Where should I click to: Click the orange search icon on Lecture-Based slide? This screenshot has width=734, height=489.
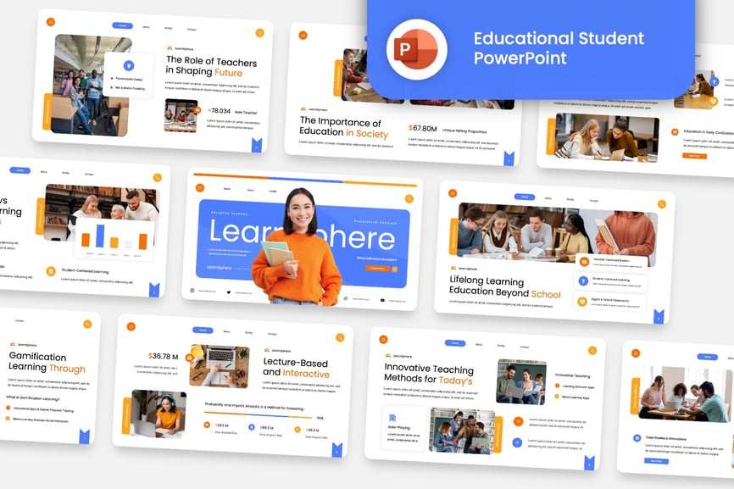pyautogui.click(x=340, y=336)
